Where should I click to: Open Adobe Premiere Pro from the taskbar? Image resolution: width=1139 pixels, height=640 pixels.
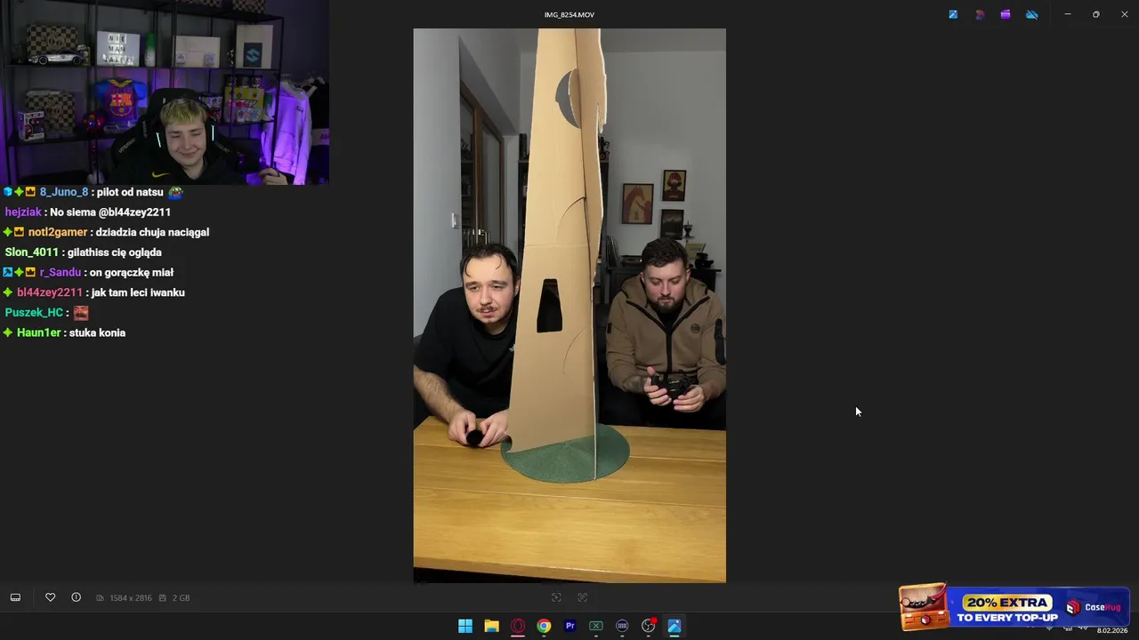point(570,626)
